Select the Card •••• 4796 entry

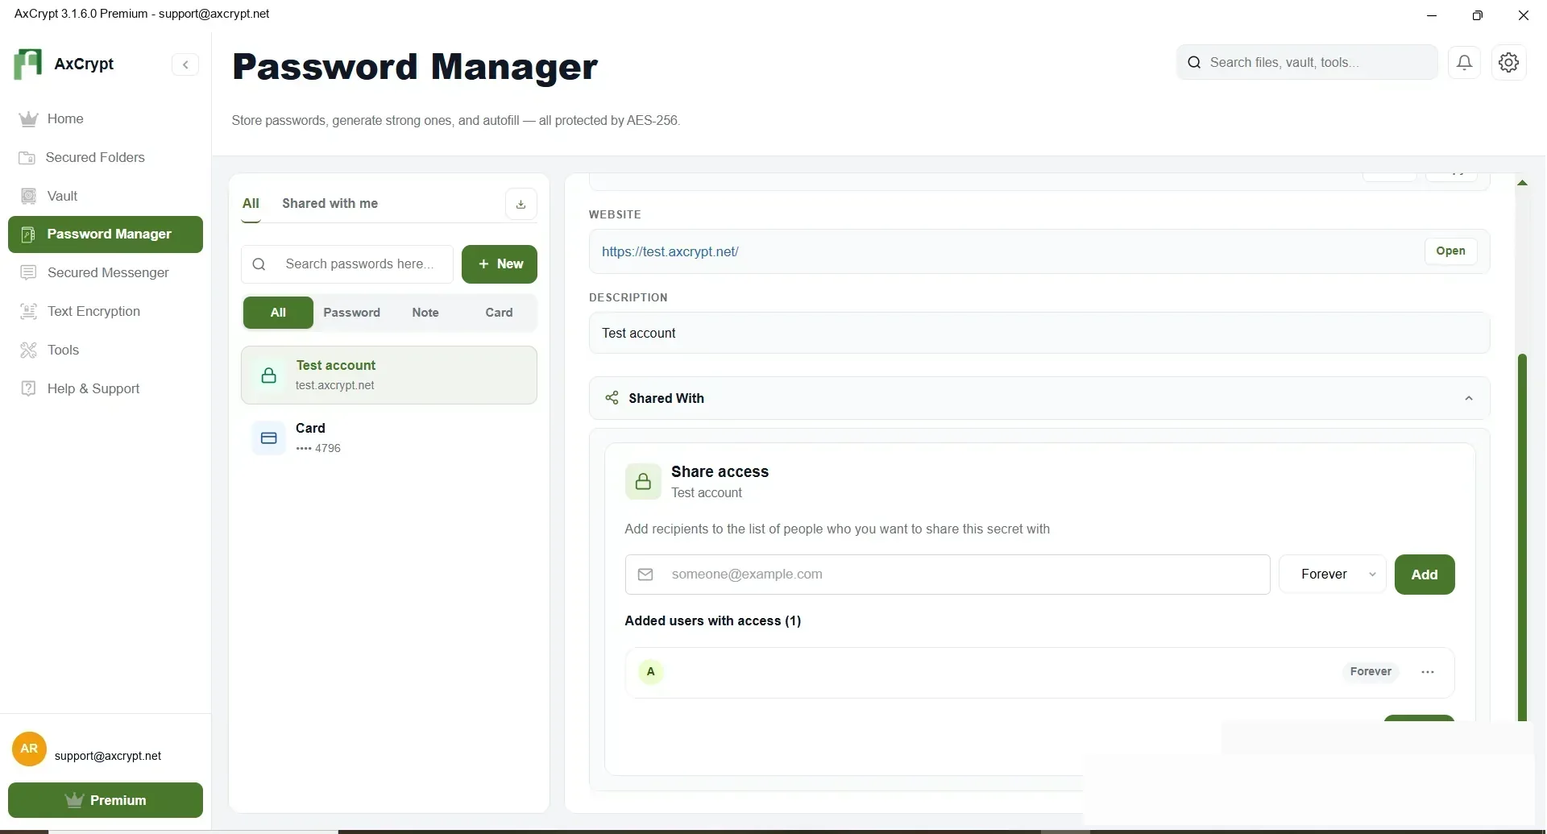click(389, 438)
